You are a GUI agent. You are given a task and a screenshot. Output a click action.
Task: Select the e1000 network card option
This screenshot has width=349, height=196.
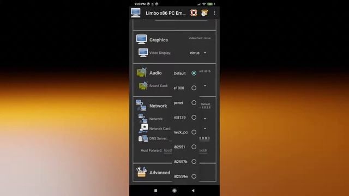point(185,88)
